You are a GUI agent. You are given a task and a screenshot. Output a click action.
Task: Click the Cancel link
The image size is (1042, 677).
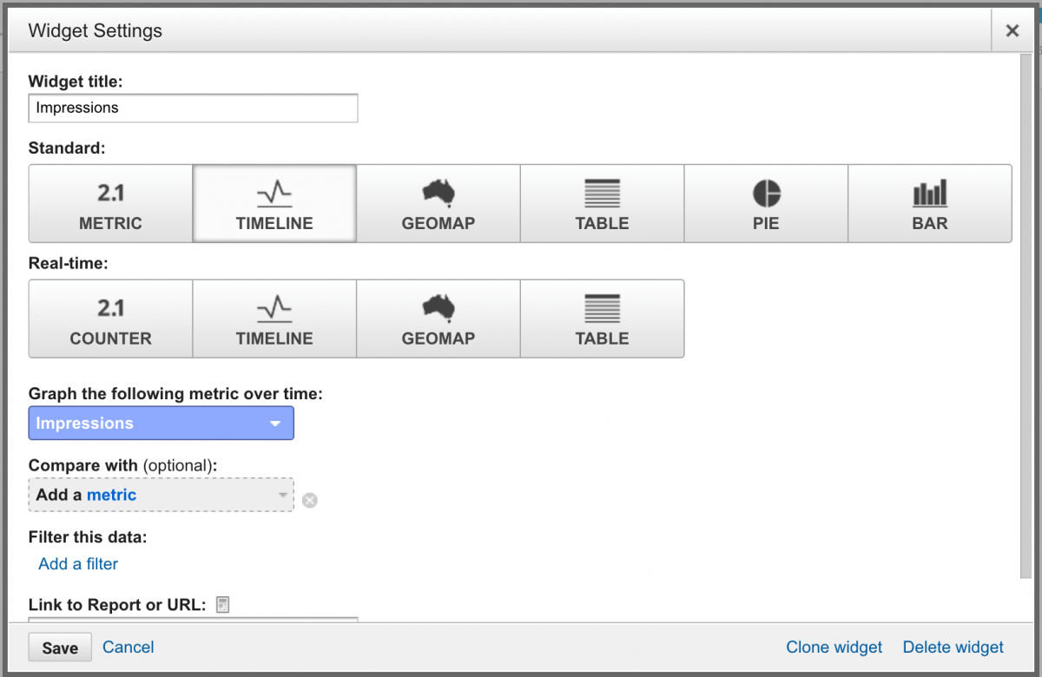(129, 647)
